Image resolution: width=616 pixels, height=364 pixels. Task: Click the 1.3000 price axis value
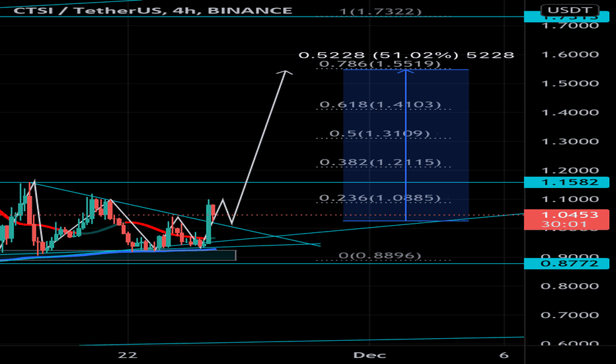(x=570, y=141)
